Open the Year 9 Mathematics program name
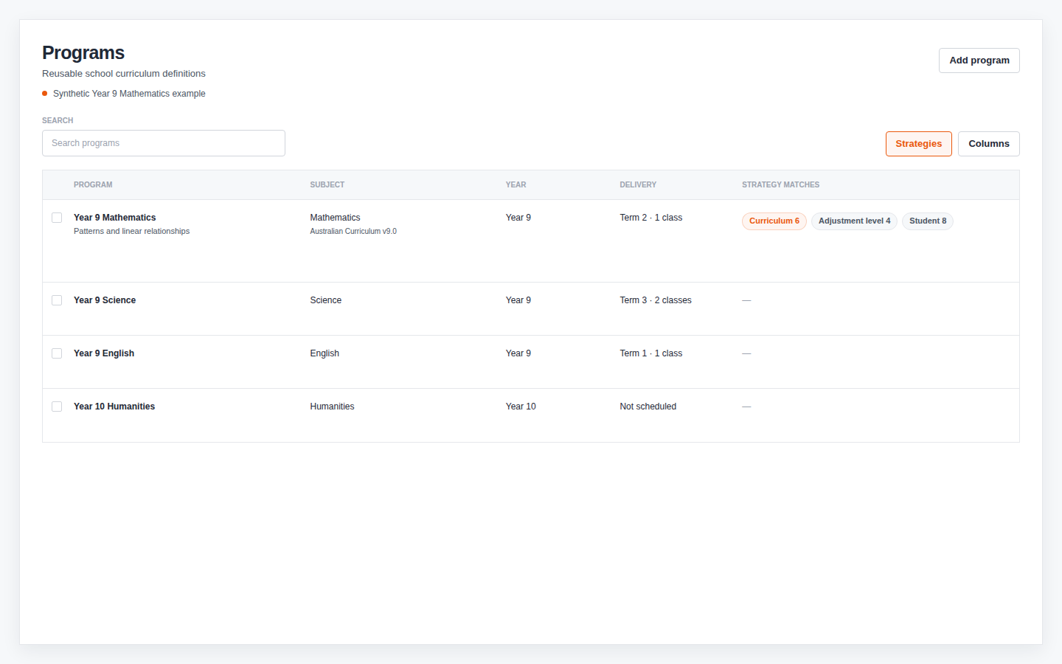This screenshot has width=1062, height=664. tap(115, 218)
